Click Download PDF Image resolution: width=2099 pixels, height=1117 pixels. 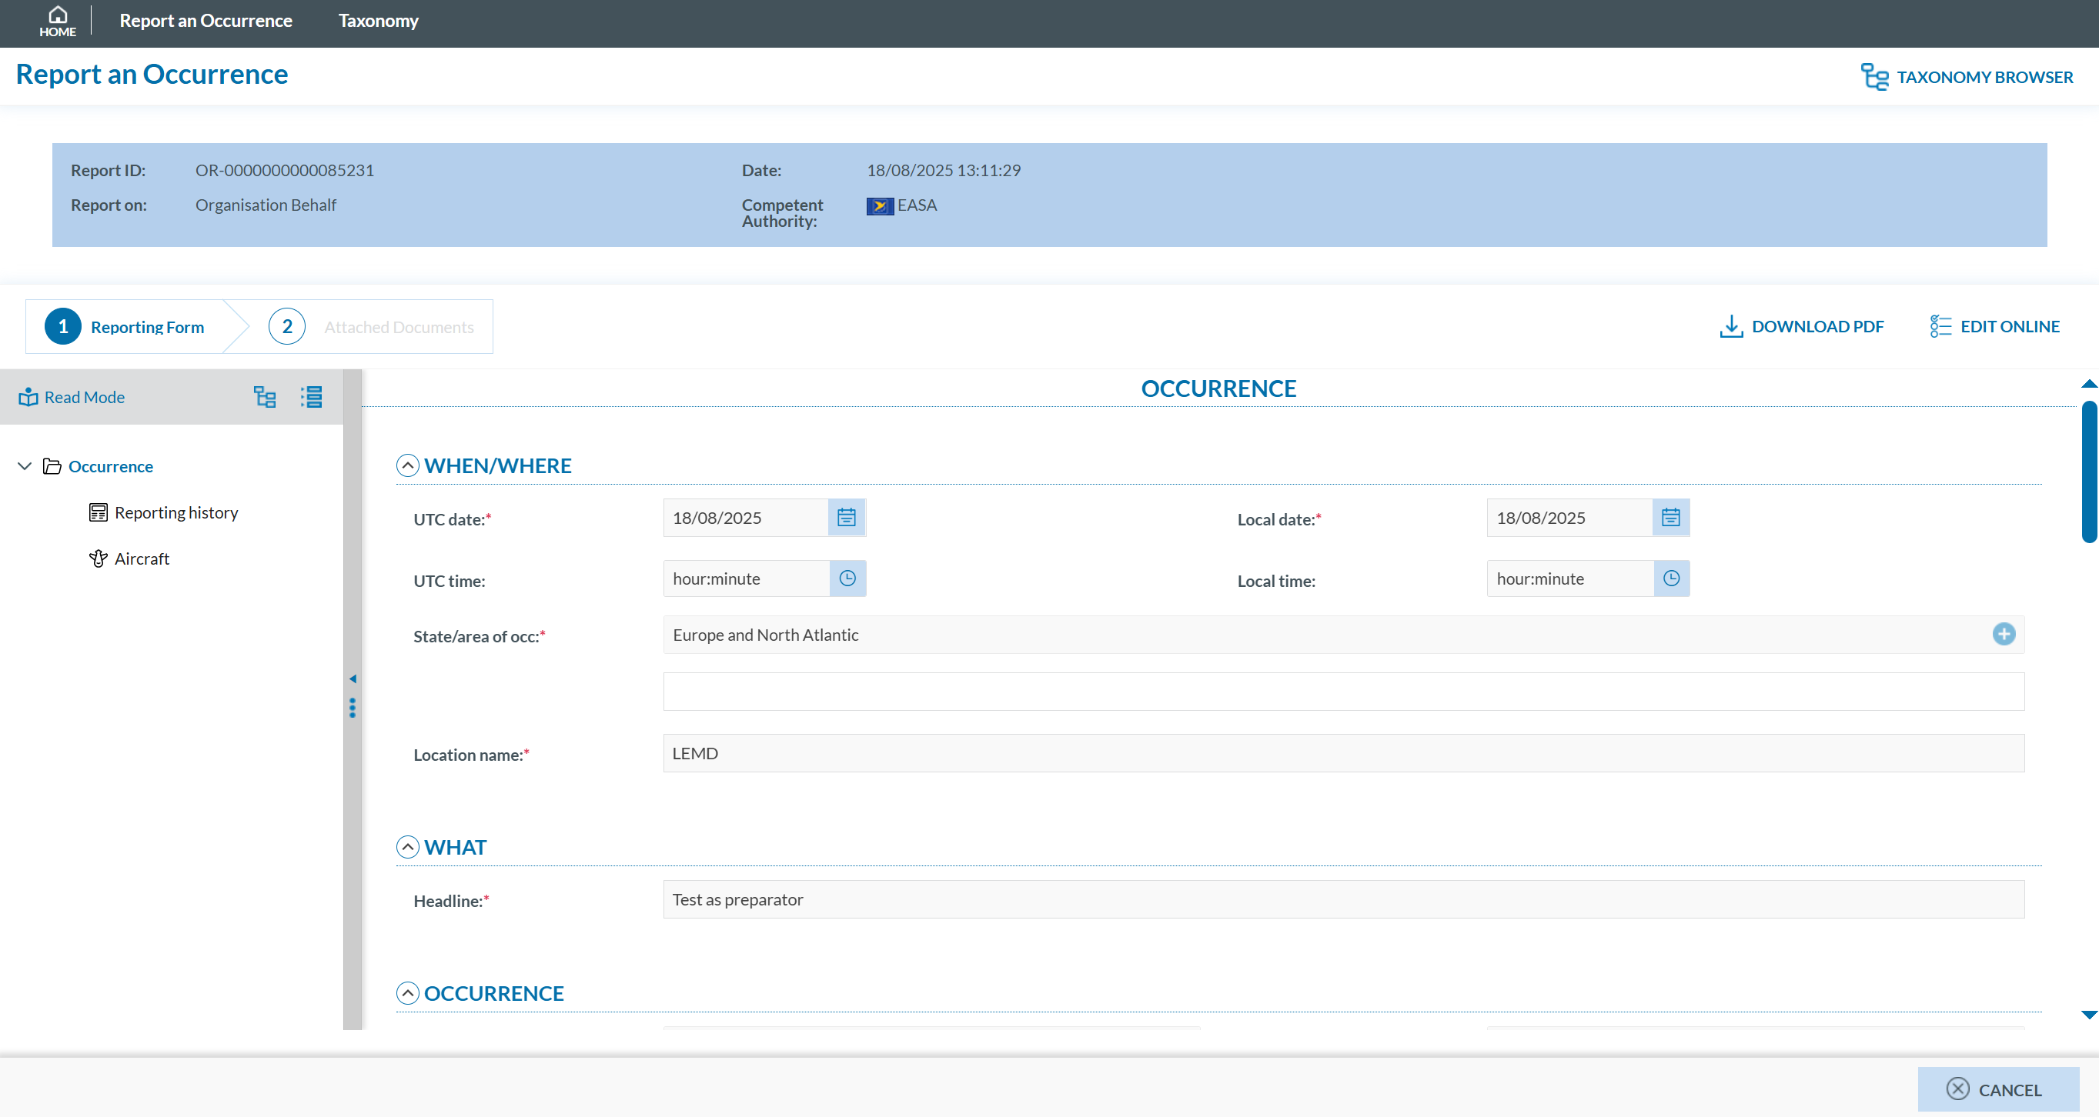(x=1803, y=327)
